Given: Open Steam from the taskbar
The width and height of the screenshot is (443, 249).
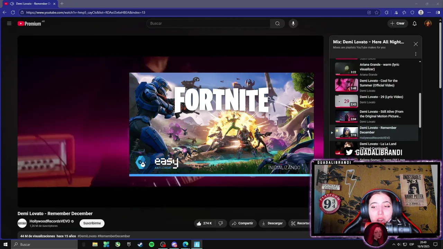Looking at the screenshot, I should (x=140, y=245).
